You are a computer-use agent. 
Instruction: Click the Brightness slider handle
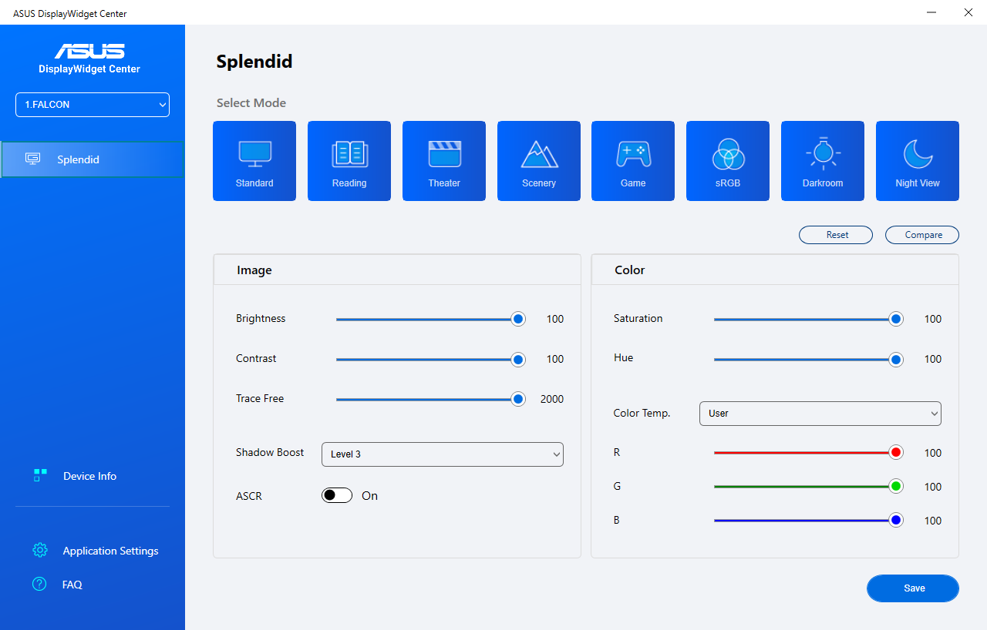pyautogui.click(x=518, y=319)
